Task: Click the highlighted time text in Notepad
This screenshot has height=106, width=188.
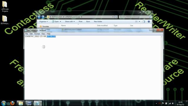Action: point(51,37)
